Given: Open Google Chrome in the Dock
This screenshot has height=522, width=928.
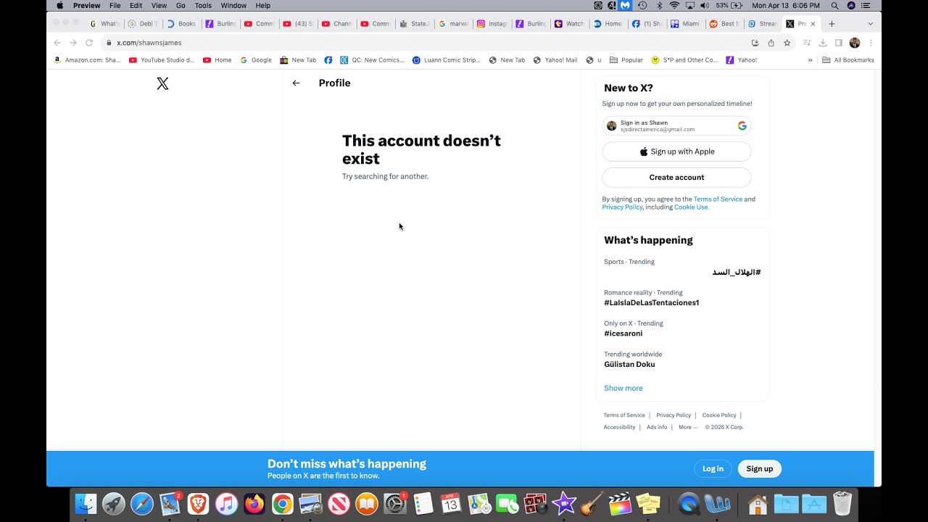Looking at the screenshot, I should pyautogui.click(x=283, y=503).
